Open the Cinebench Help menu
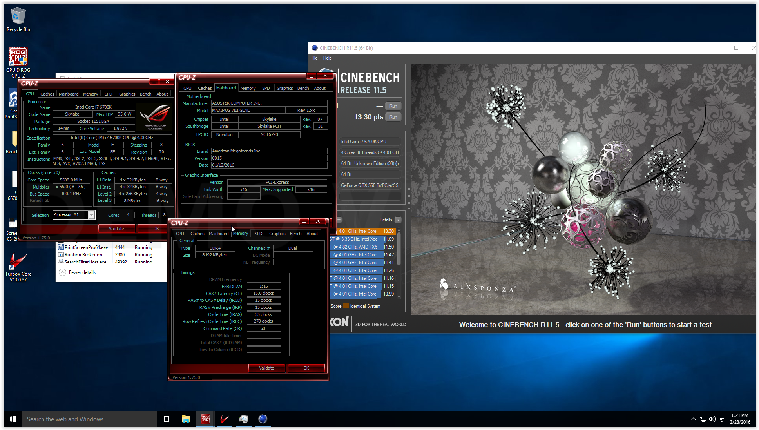 [327, 58]
